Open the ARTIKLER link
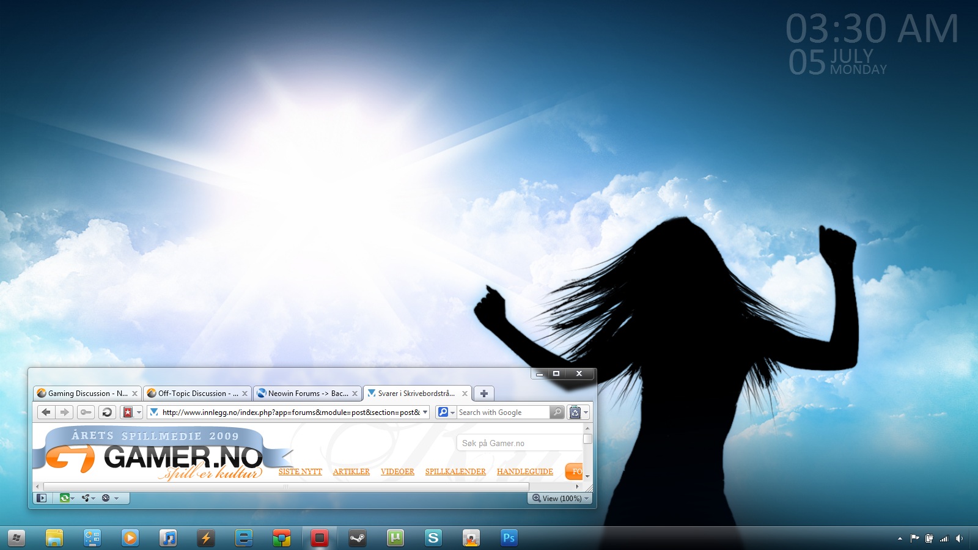Image resolution: width=978 pixels, height=550 pixels. pos(351,472)
